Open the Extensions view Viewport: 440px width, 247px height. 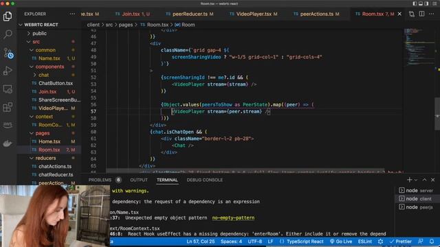[x=8, y=107]
